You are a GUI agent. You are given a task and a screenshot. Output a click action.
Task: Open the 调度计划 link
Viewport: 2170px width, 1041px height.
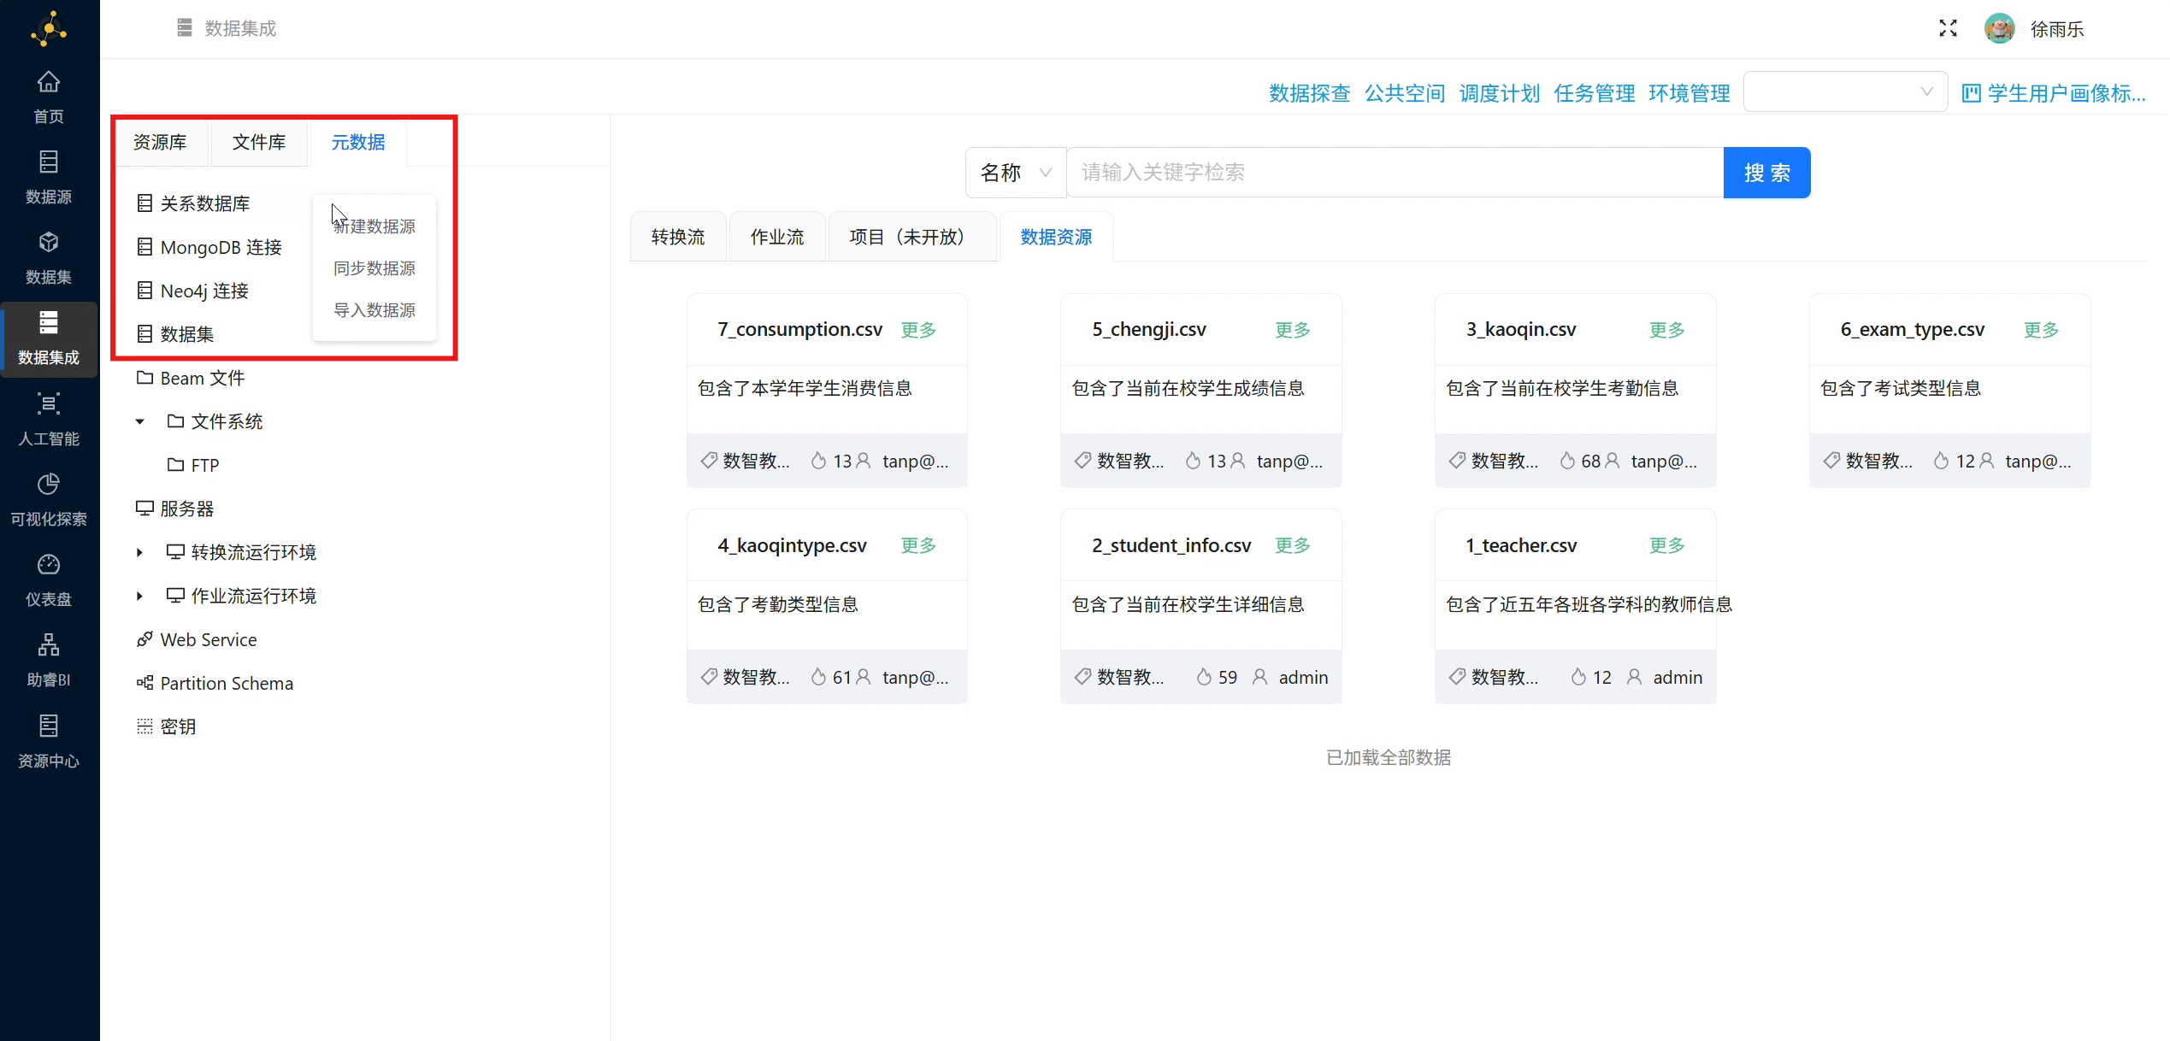tap(1500, 93)
